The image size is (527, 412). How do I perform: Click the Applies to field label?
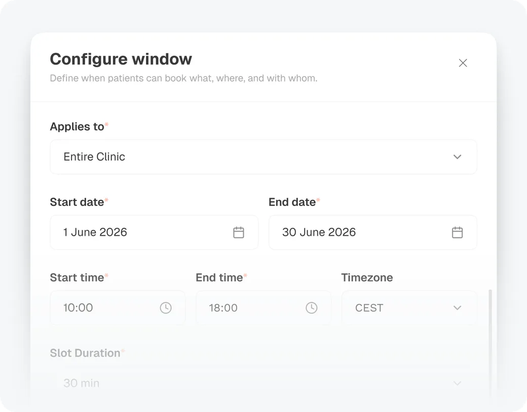[77, 127]
